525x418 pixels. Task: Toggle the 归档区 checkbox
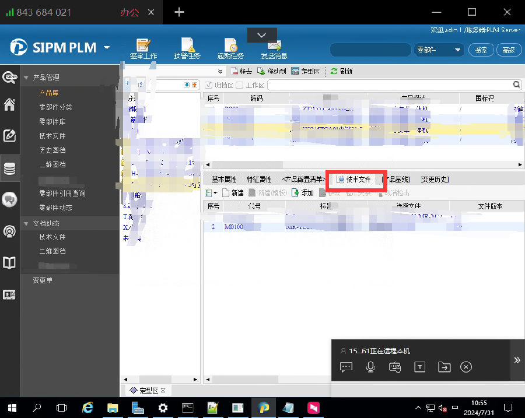point(209,85)
